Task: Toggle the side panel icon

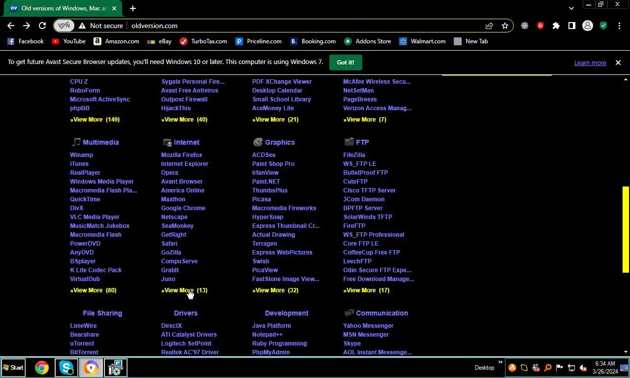Action: coord(572,26)
